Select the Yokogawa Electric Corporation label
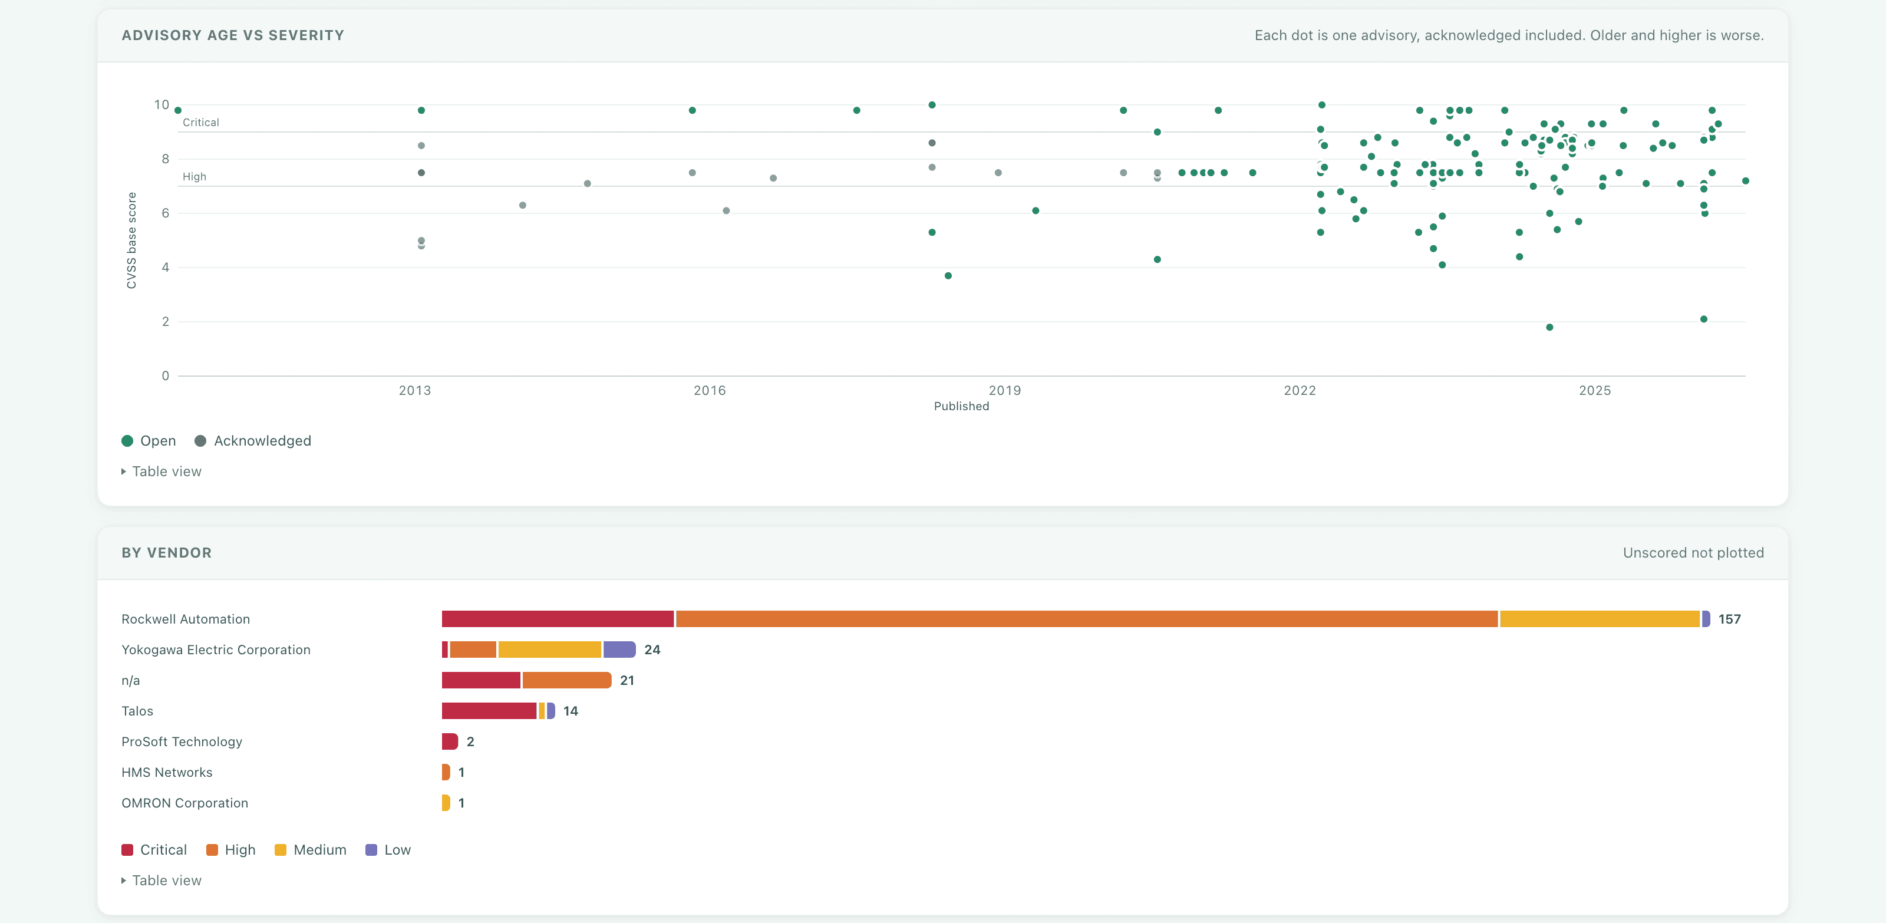1886x923 pixels. tap(216, 650)
